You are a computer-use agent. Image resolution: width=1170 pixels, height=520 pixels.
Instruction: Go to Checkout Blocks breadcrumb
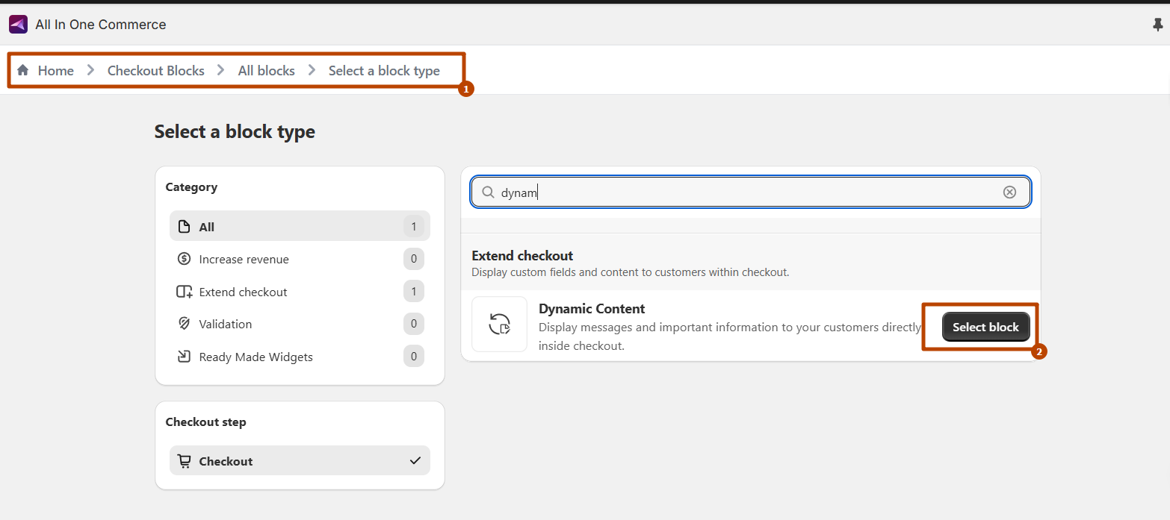point(155,71)
